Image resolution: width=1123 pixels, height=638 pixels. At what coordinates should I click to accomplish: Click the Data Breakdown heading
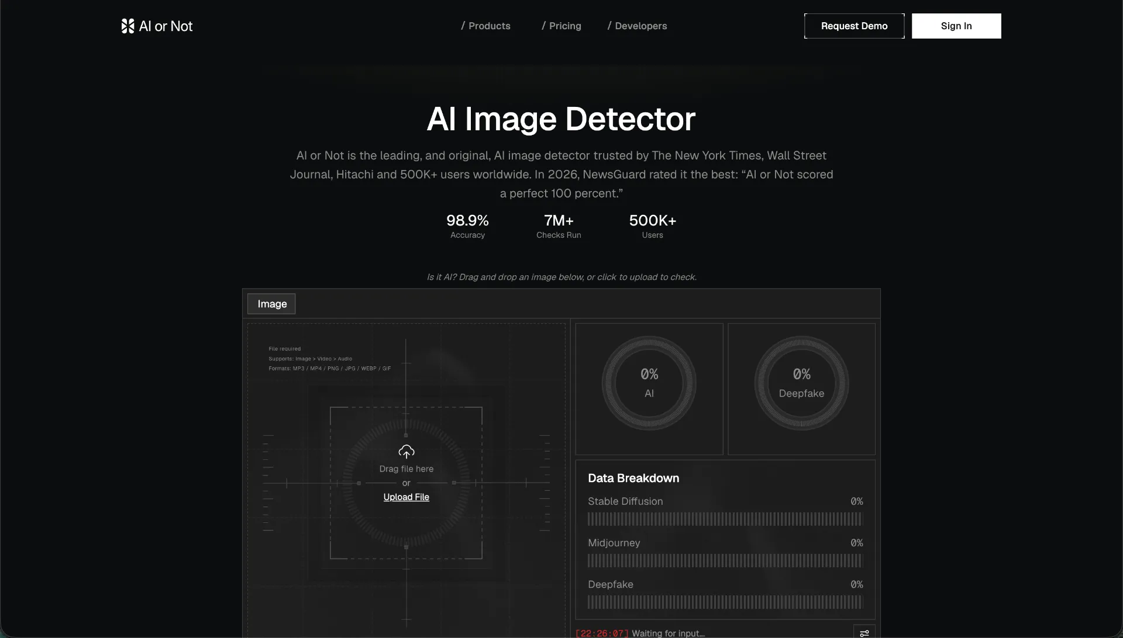click(633, 478)
